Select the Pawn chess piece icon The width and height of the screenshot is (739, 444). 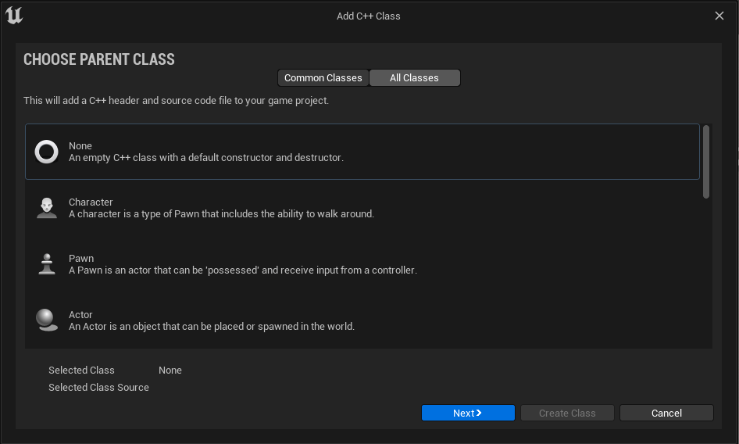click(47, 263)
